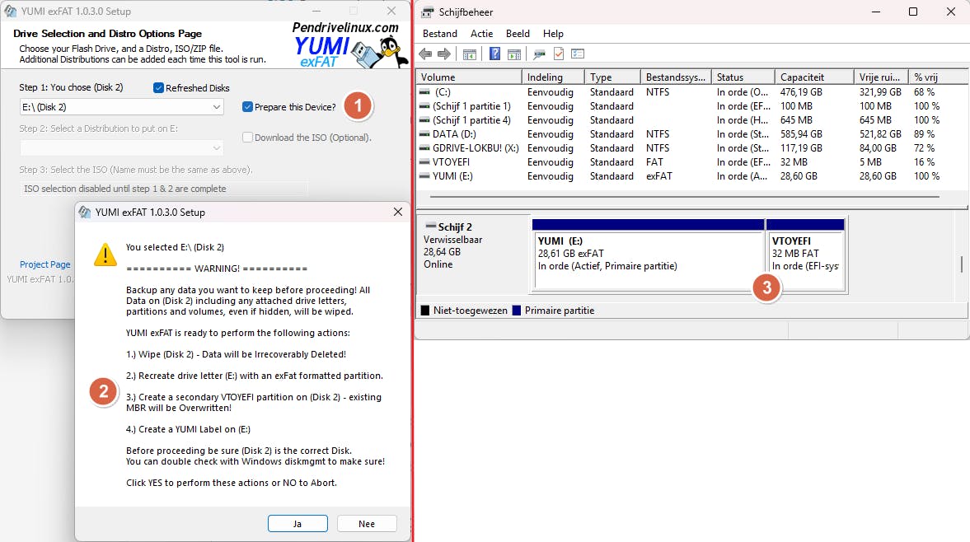Click the Pendrivelinux.com heading text
Viewport: 970px width, 542px height.
coord(345,28)
